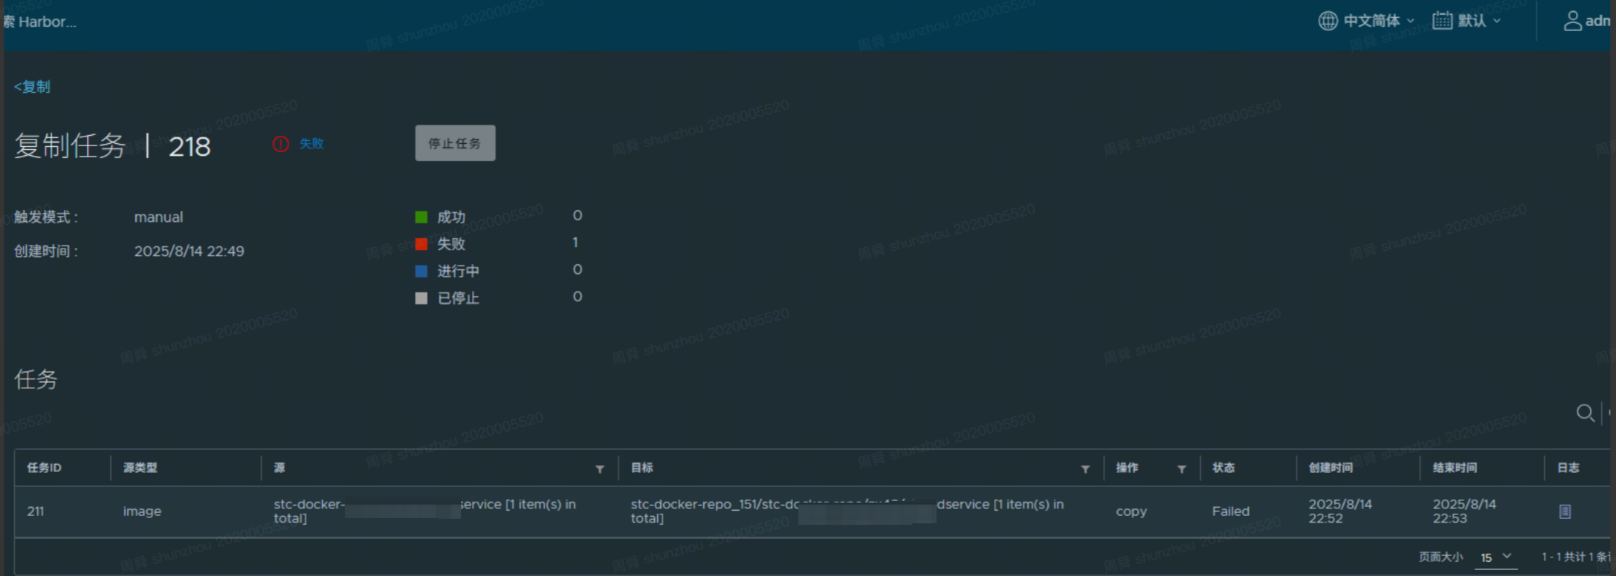Open the log file icon for task 211
The height and width of the screenshot is (576, 1616).
pos(1565,511)
